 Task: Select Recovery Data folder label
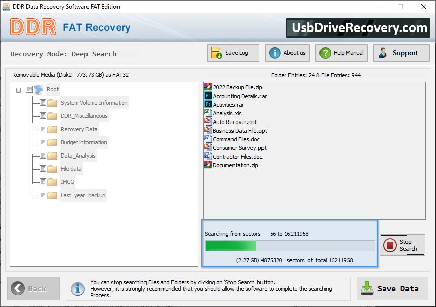[79, 129]
